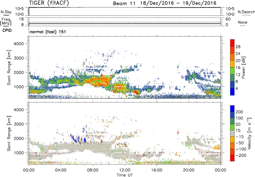Click the '16' tick on the Power scale
The image size is (255, 177).
point(238,68)
